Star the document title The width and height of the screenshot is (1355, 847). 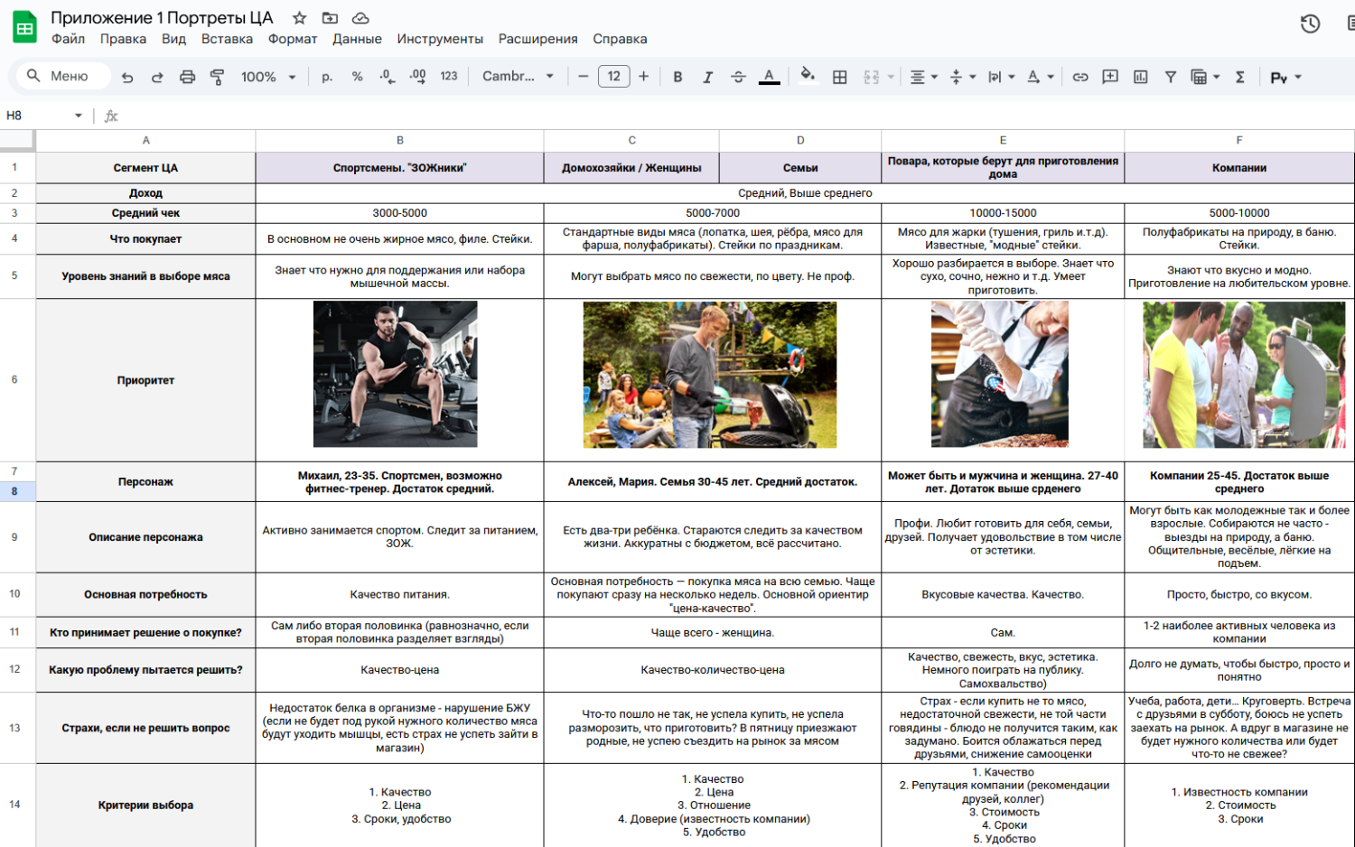(300, 18)
